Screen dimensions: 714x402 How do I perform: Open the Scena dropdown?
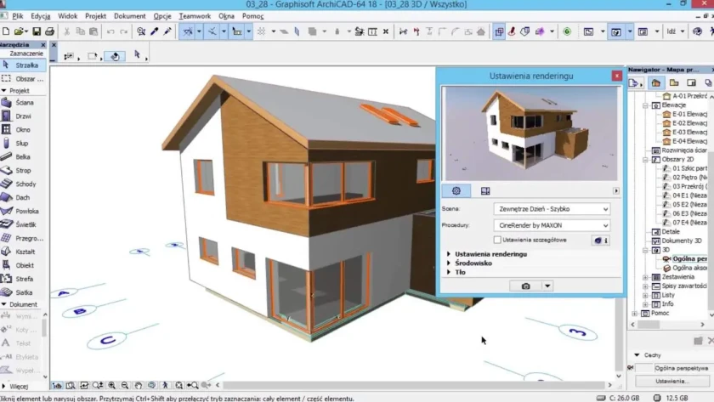tap(551, 208)
